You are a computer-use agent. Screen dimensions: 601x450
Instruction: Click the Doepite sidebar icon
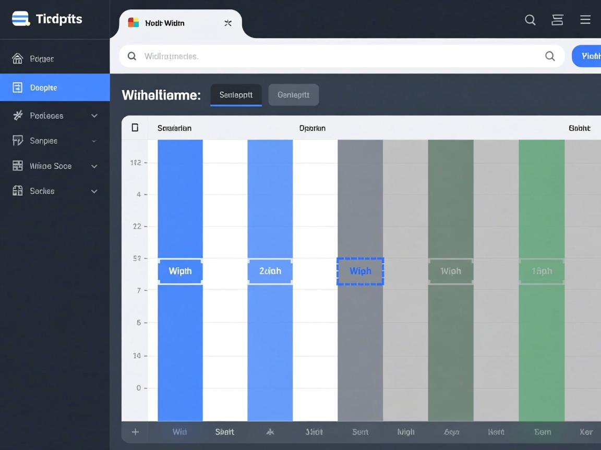pos(18,87)
